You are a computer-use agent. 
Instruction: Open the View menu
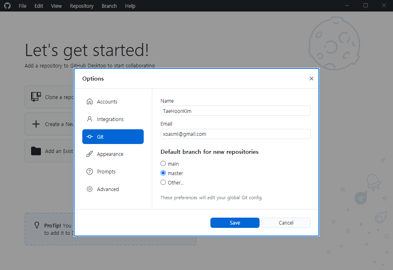[56, 6]
